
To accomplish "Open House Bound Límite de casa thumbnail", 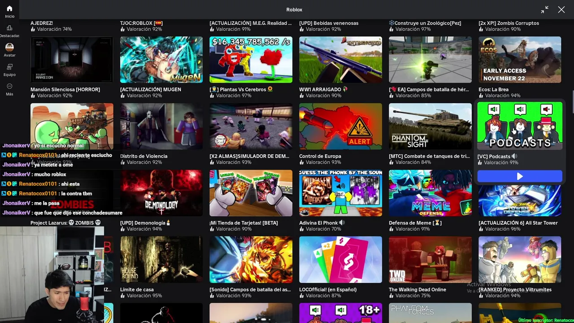I will coord(161,260).
